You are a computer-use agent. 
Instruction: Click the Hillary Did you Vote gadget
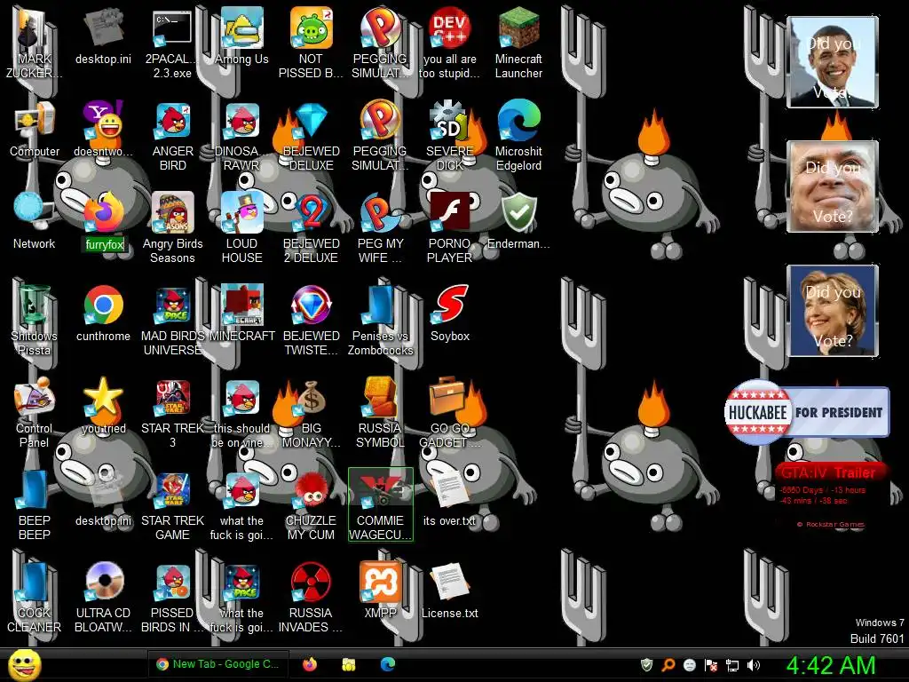(x=833, y=311)
